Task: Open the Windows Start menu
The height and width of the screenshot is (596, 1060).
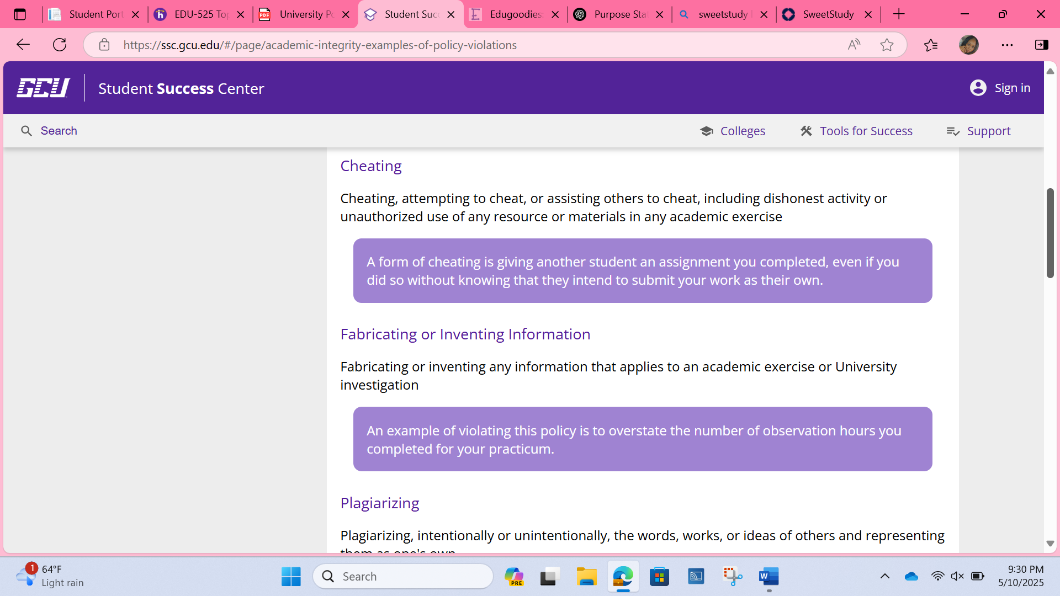Action: tap(291, 577)
